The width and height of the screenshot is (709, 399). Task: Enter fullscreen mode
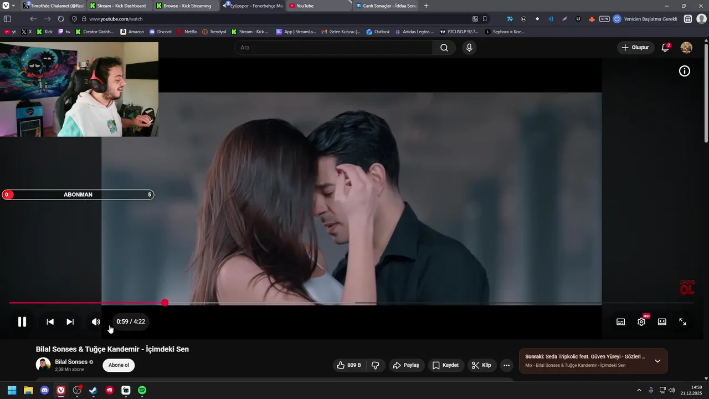683,322
